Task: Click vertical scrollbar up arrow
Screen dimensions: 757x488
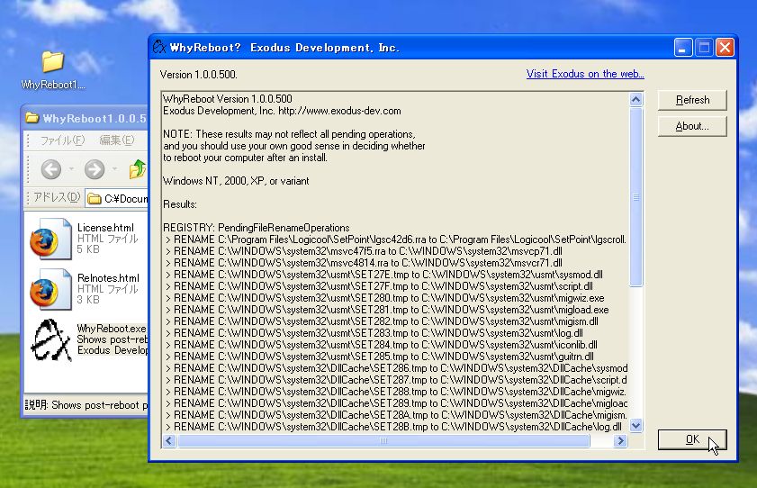Action: (636, 99)
